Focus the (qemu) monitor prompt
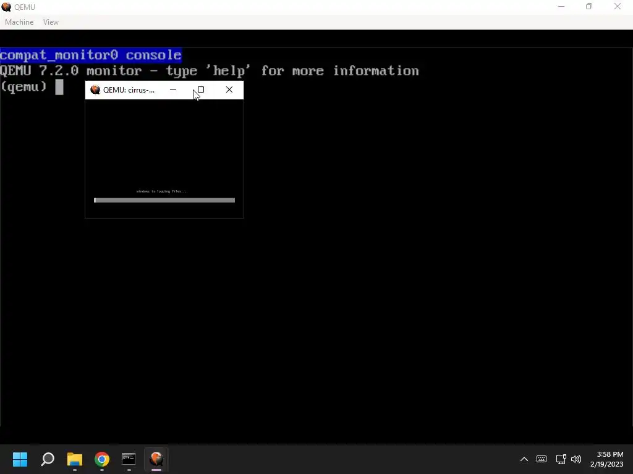The width and height of the screenshot is (633, 474). click(x=32, y=86)
